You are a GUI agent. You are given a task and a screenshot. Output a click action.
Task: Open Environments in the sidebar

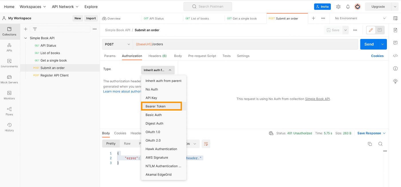[9, 64]
